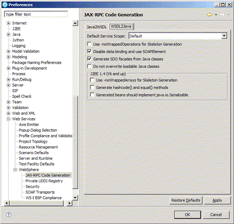Click the Apply button
This screenshot has width=234, height=224.
point(217,200)
